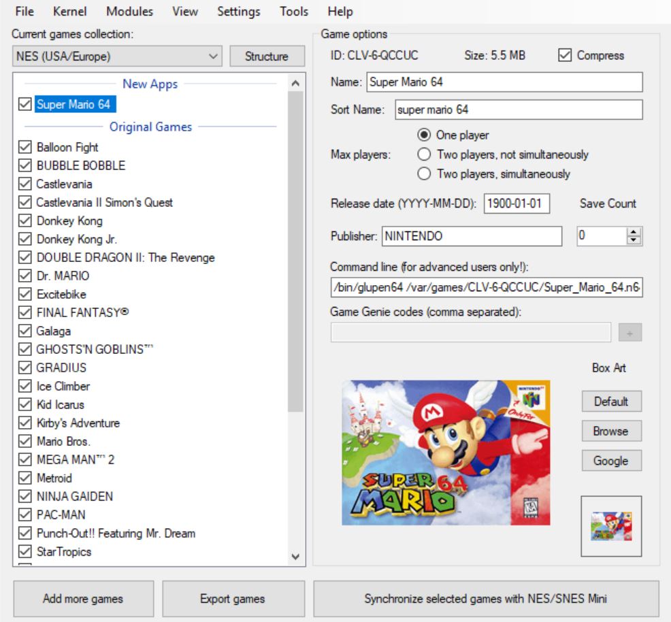Select Punch-Out!! Featuring Mr. Dream
Screen dimensions: 671x622
116,534
